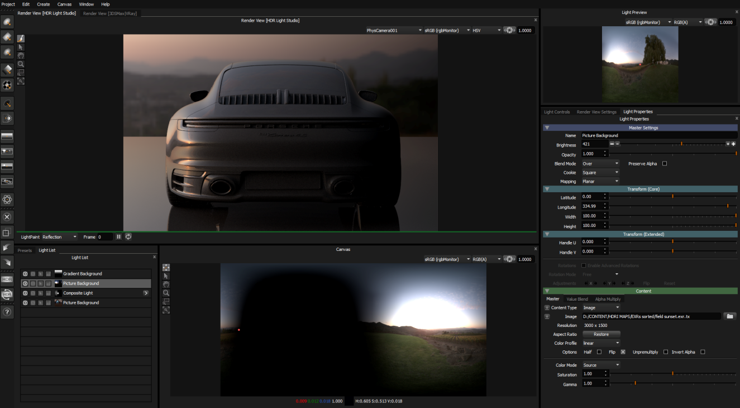This screenshot has width=740, height=408.
Task: Select the arrow selection tool in Render View
Action: pos(21,48)
